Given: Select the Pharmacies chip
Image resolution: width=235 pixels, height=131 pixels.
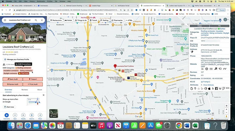Looking at the screenshot, I should point(117,20).
